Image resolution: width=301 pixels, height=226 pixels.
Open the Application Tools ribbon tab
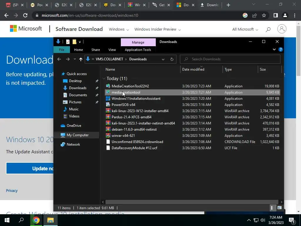point(138,49)
